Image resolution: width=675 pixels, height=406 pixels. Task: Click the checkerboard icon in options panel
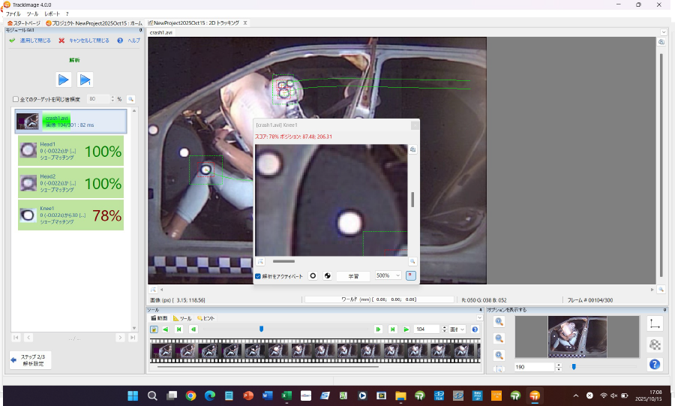654,344
